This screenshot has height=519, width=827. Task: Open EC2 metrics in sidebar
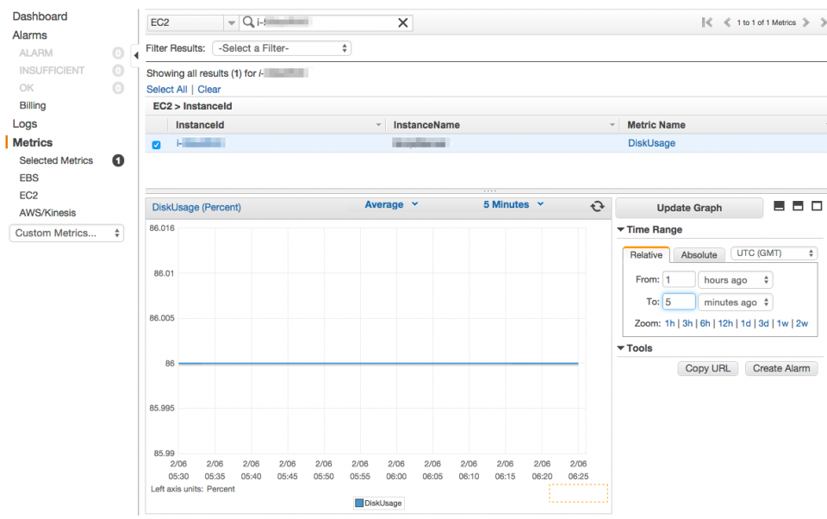coord(28,196)
